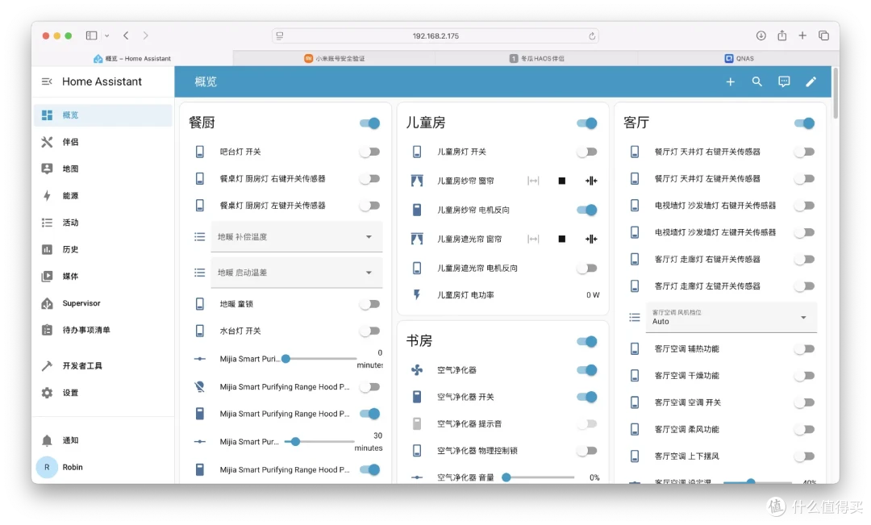871x525 pixels.
Task: Open Supervisor in the sidebar
Action: click(x=102, y=303)
